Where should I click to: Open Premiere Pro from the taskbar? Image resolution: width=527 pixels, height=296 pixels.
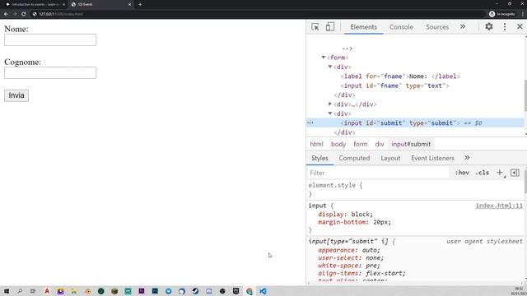point(142,291)
